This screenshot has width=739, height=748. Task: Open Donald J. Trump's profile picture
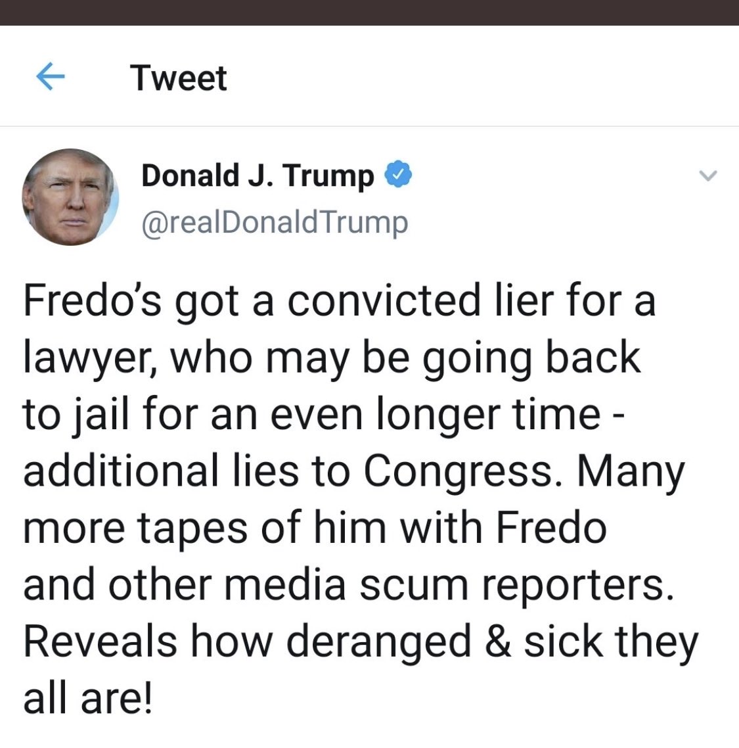70,197
